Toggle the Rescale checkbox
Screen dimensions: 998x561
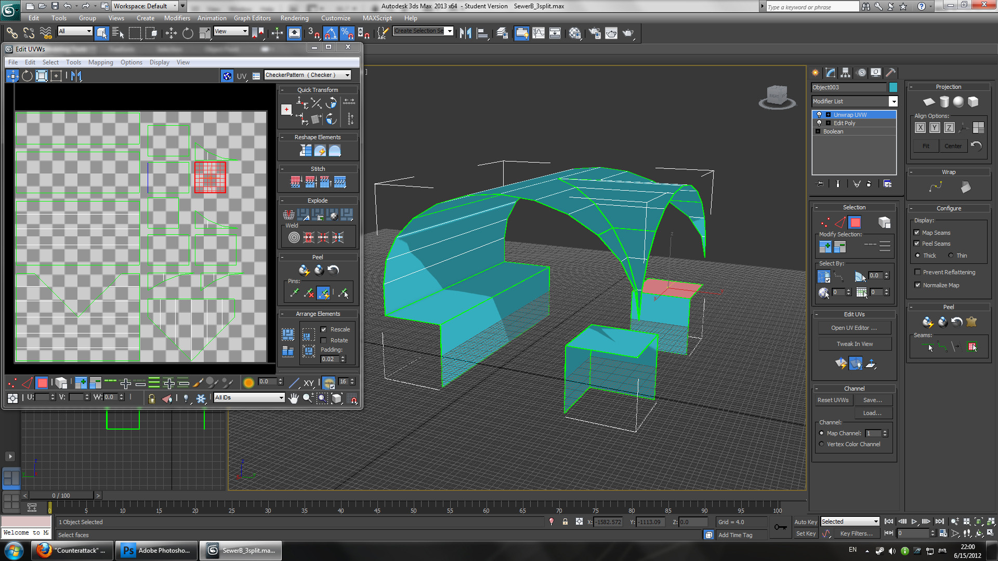tap(324, 329)
